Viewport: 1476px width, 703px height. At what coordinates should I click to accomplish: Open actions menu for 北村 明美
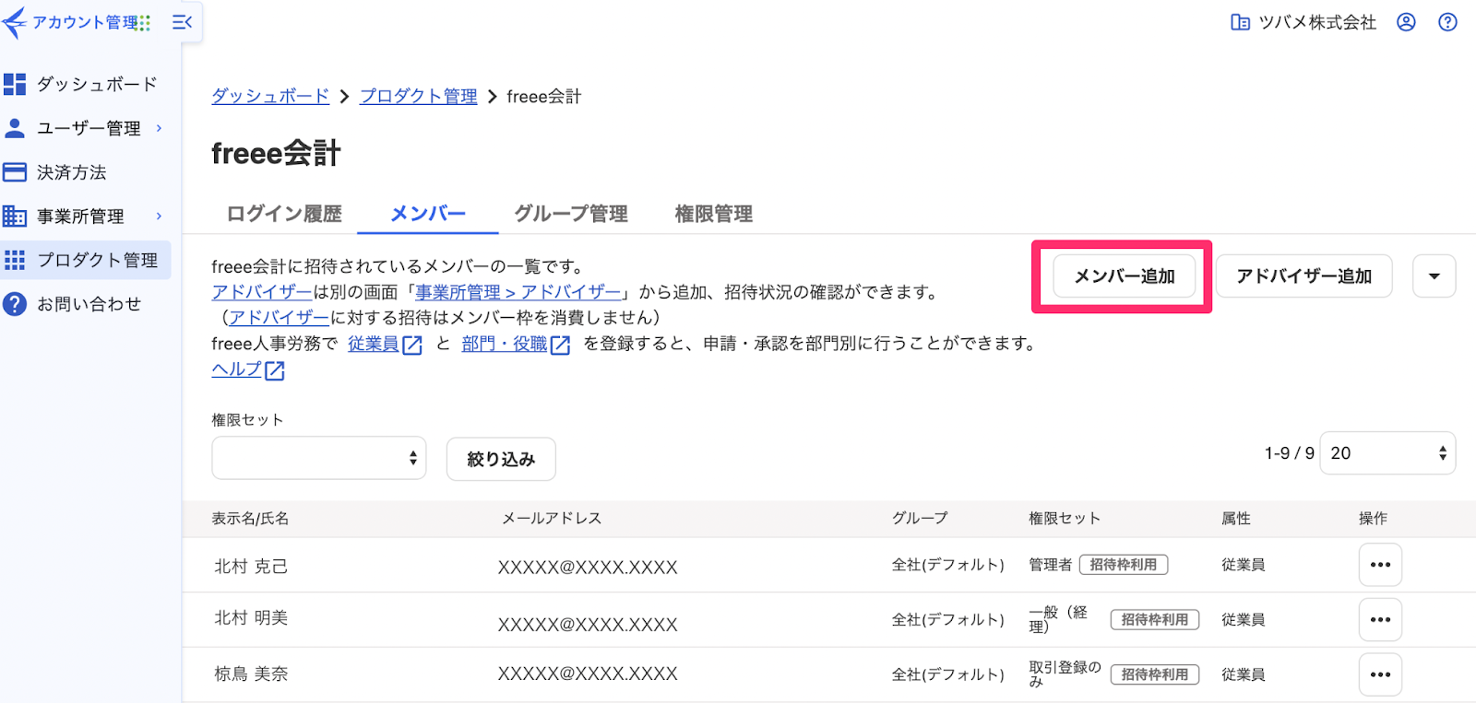coord(1380,620)
